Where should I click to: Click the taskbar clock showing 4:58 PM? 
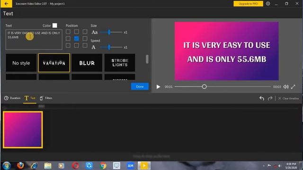click(x=291, y=166)
